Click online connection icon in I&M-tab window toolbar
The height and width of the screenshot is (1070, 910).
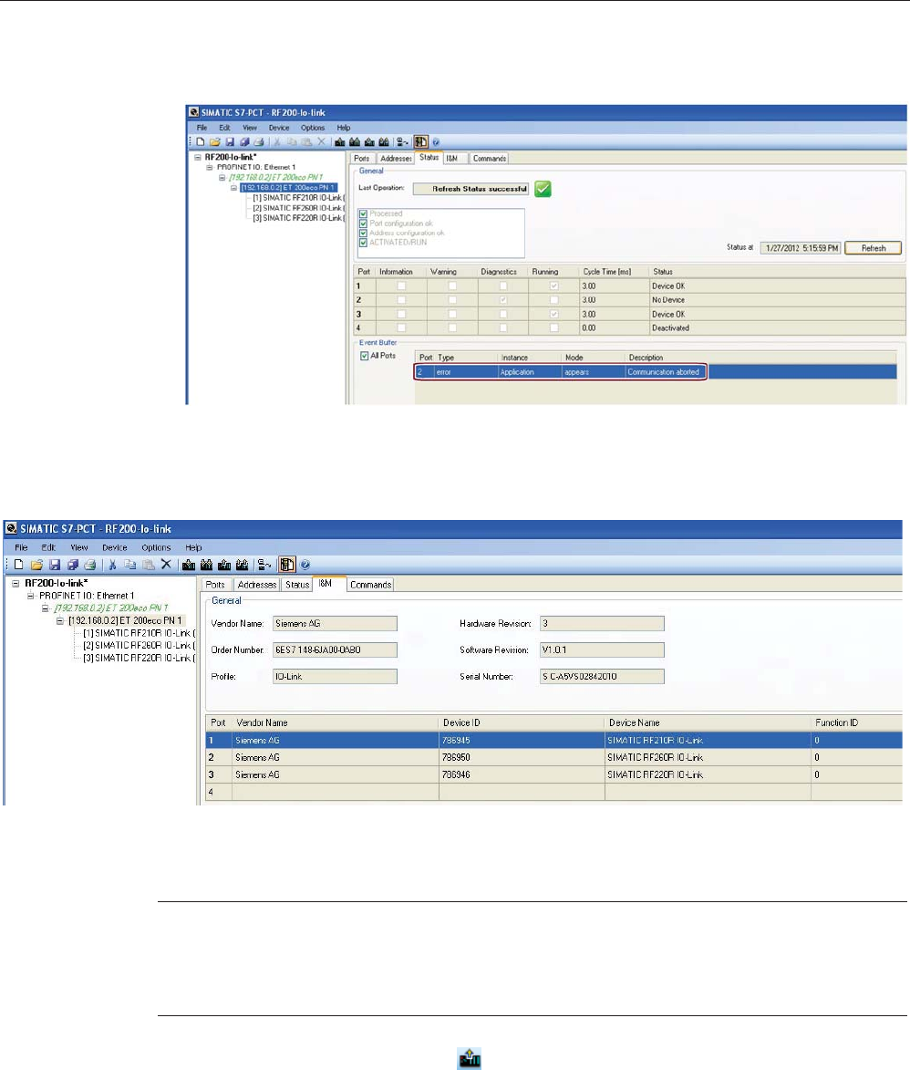point(264,565)
